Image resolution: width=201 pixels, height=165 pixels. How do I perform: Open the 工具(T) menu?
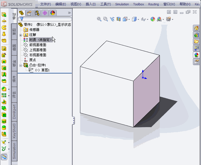[105, 4]
